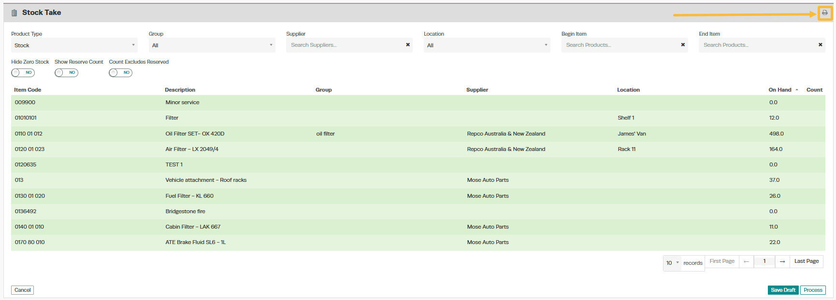Screen dimensions: 836x300
Task: Click the Begin Item search field
Action: tap(620, 45)
